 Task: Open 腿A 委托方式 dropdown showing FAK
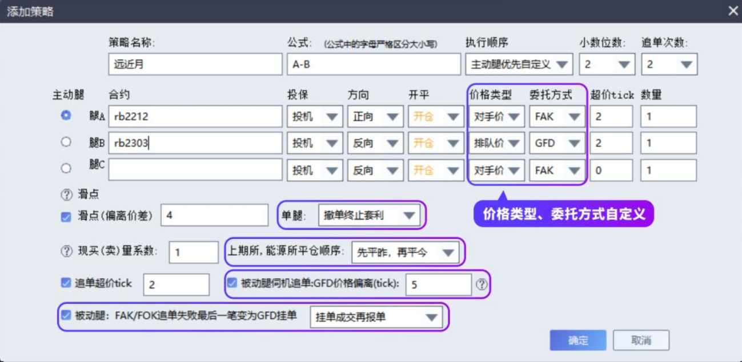(x=557, y=116)
